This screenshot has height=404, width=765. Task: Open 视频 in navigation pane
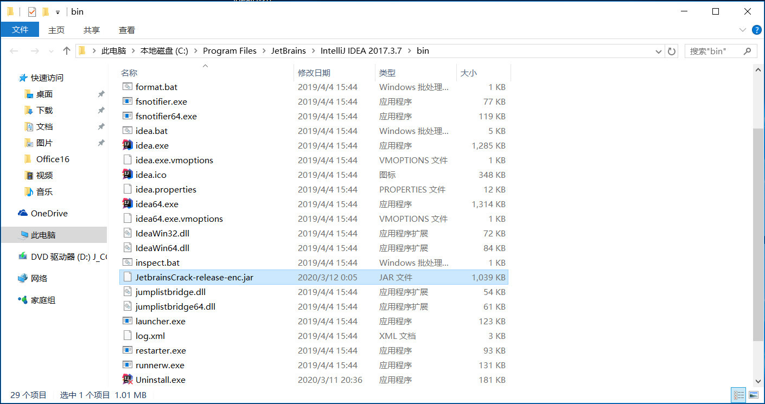44,175
